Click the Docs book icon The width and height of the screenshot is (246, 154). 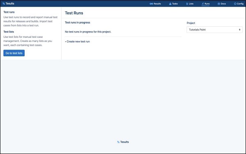[x=219, y=4]
